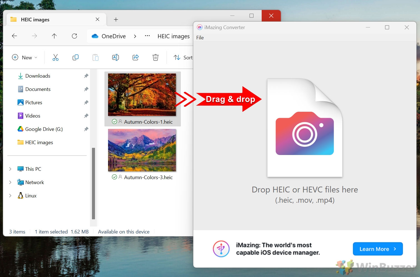Click the Paste icon in File Explorer

click(x=96, y=57)
